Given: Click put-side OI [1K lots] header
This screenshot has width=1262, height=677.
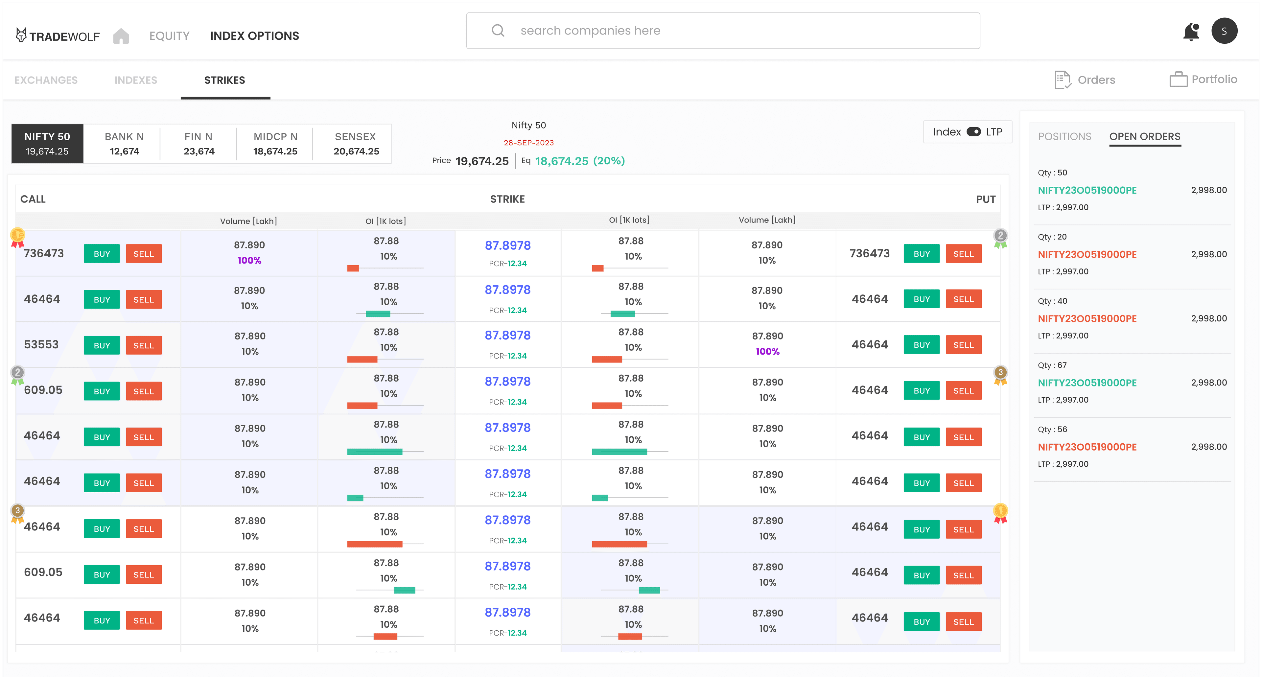Looking at the screenshot, I should pyautogui.click(x=629, y=220).
